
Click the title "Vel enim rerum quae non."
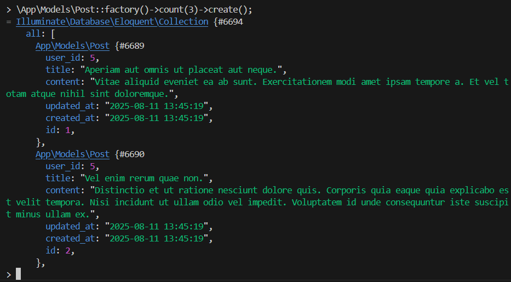click(146, 179)
